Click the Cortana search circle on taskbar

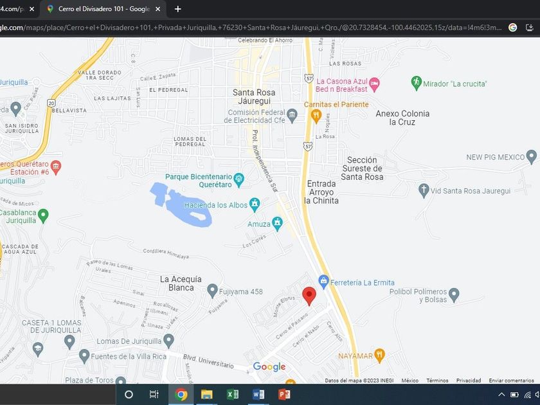coord(129,394)
